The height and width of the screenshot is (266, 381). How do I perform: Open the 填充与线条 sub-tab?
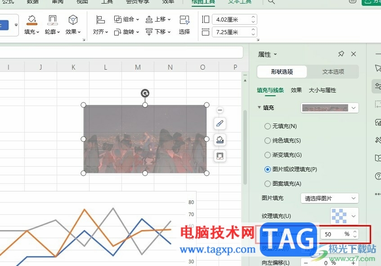270,90
